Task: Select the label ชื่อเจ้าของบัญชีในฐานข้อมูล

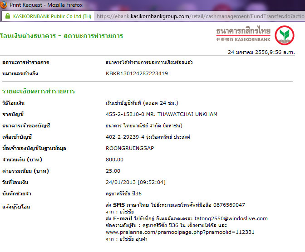Action: click(34, 148)
